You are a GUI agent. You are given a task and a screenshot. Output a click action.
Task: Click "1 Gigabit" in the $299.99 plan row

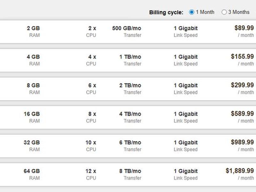pos(186,85)
